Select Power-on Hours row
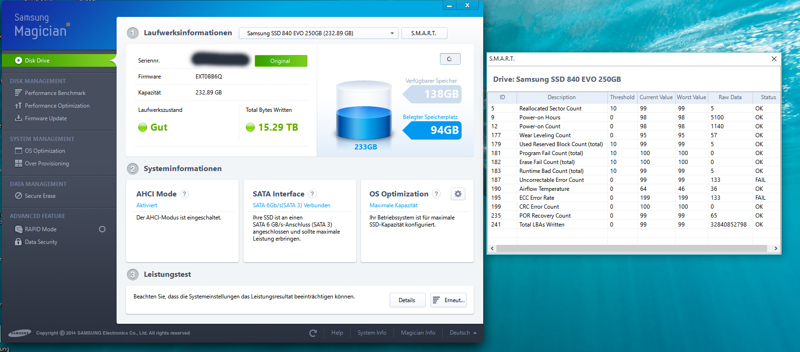The image size is (800, 352). [634, 117]
